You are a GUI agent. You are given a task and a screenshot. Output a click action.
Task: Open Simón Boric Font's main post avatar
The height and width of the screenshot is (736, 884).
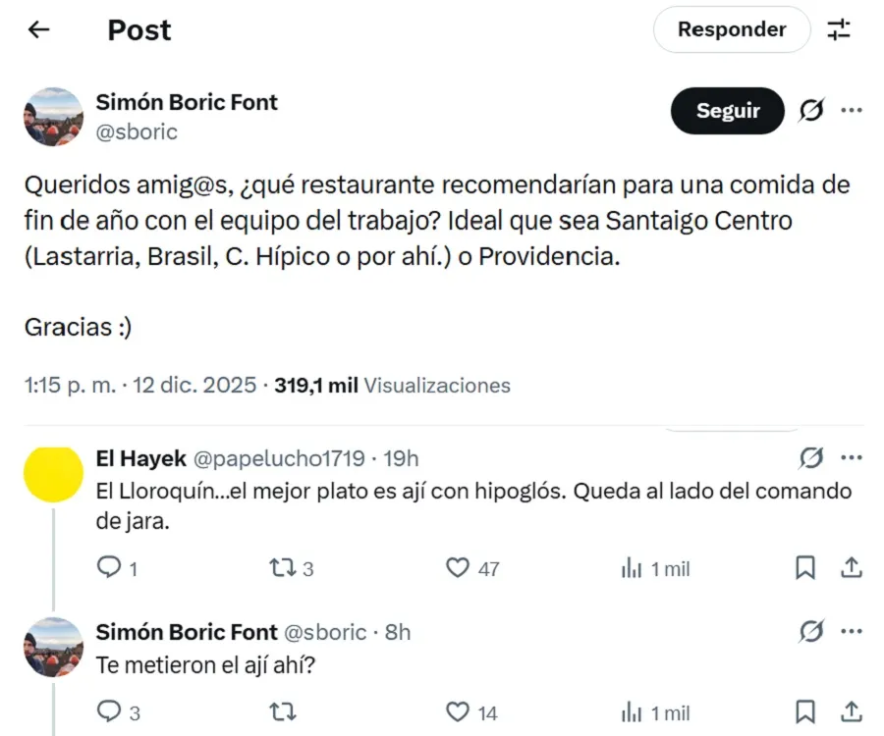[53, 117]
